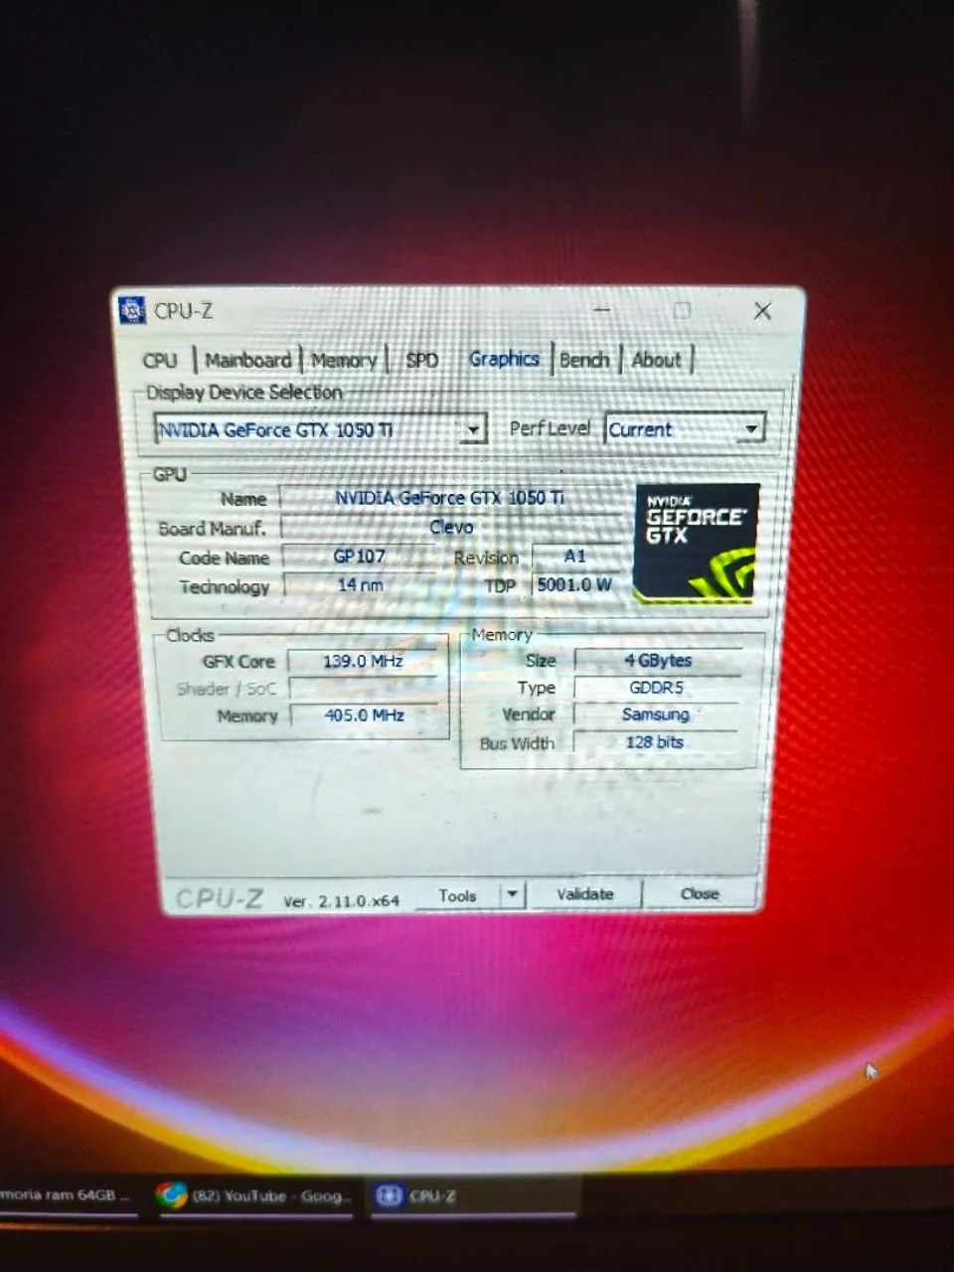Screen dimensions: 954x1272
Task: Switch to the CPU tab
Action: tap(160, 361)
